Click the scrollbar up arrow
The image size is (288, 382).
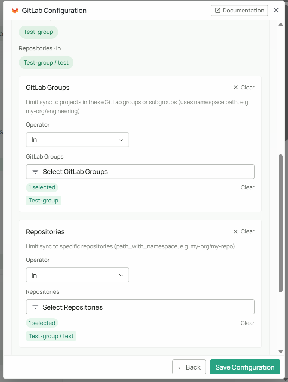click(281, 24)
